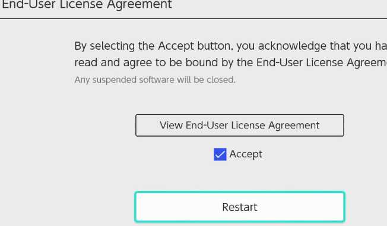Click the Accept label text
The height and width of the screenshot is (226, 387).
(x=246, y=154)
